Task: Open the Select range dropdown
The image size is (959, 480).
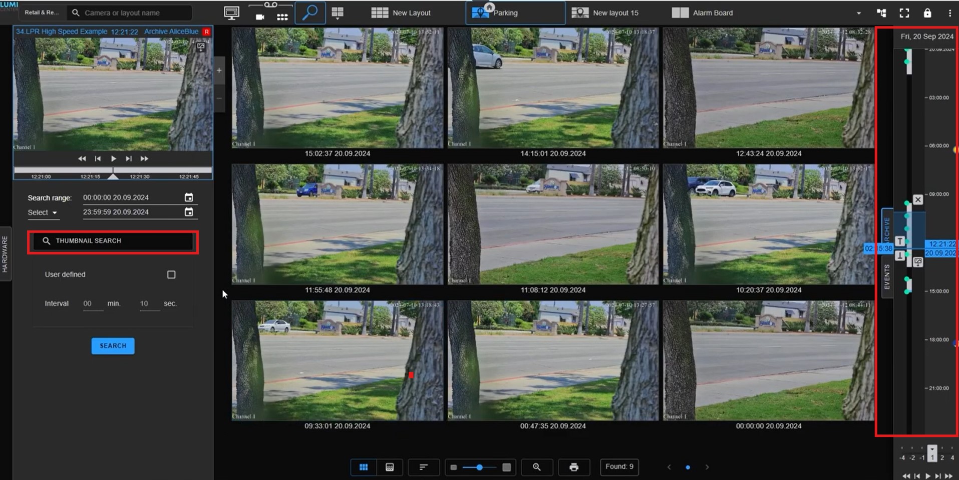Action: 43,212
